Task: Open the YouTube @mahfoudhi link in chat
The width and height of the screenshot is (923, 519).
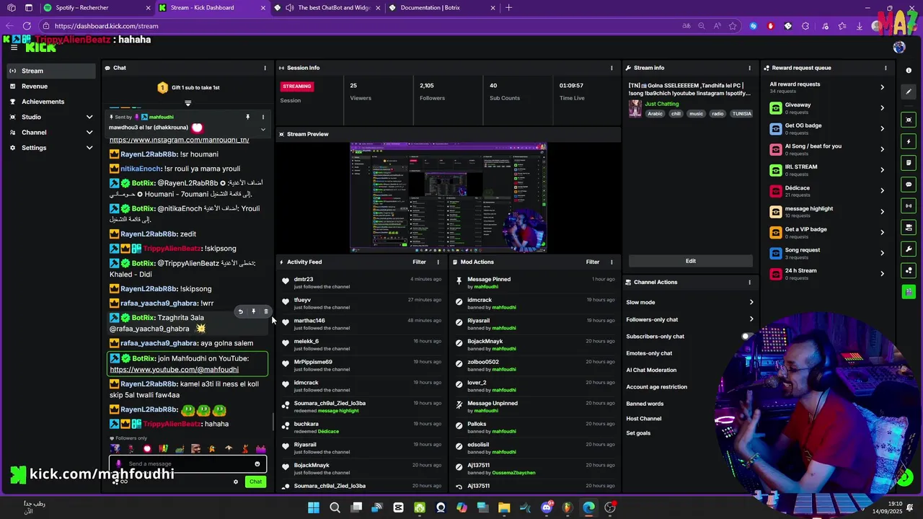Action: tap(174, 370)
